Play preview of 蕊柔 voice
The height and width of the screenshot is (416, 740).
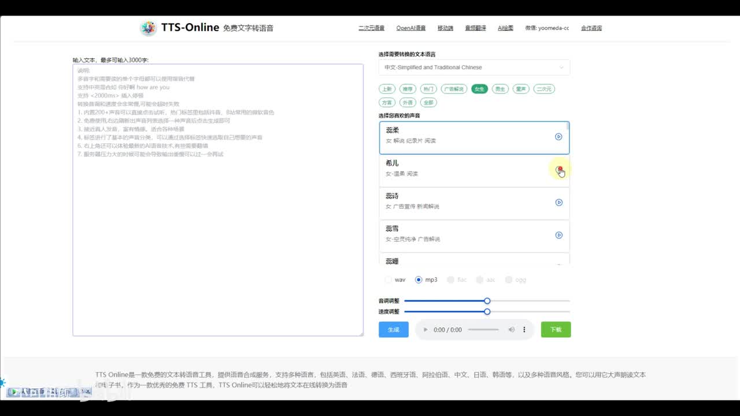click(x=558, y=137)
